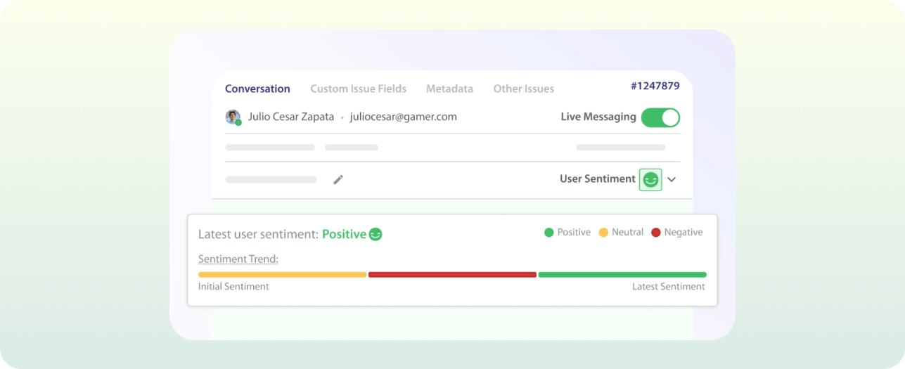
Task: Click the green segment of sentiment trend bar
Action: click(x=622, y=275)
